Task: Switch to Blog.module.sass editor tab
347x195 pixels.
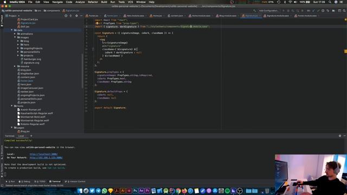Action: coord(227,16)
